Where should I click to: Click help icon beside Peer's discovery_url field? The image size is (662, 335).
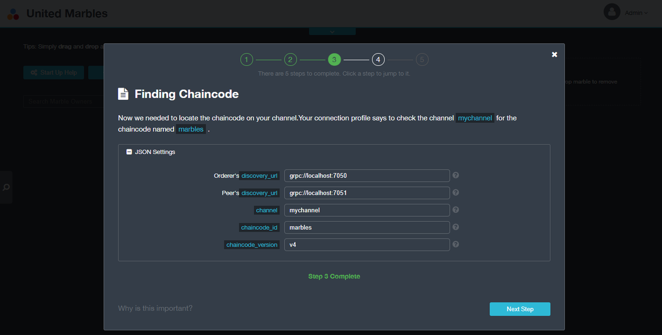[x=456, y=192]
